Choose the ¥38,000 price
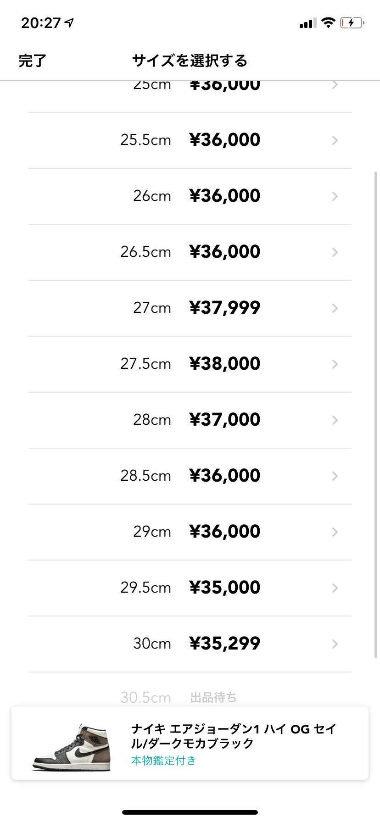380x822 pixels. 225,364
